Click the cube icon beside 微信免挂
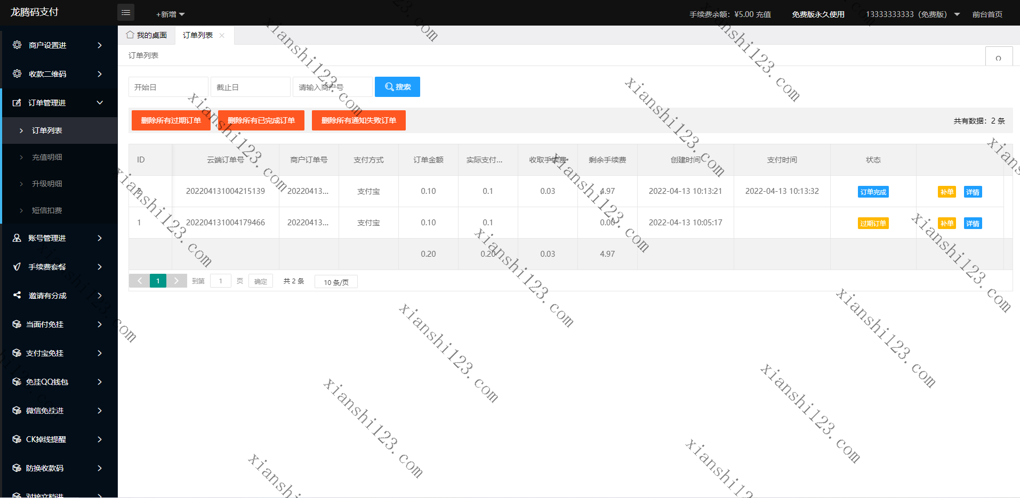The height and width of the screenshot is (498, 1020). click(x=17, y=410)
